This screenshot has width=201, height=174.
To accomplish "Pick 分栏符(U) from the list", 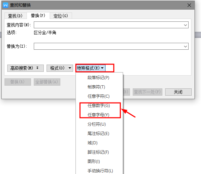I will coord(97,124).
